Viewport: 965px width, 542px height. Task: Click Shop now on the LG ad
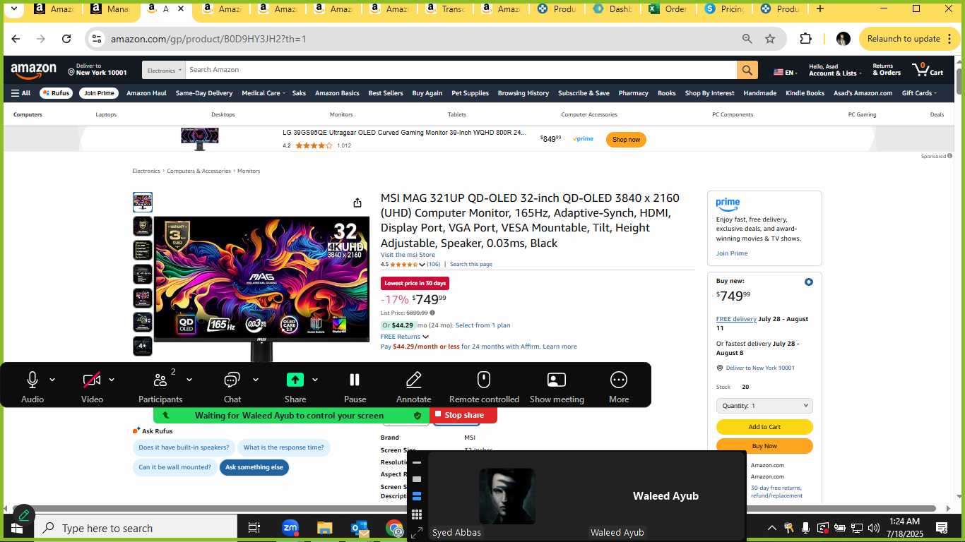point(626,140)
